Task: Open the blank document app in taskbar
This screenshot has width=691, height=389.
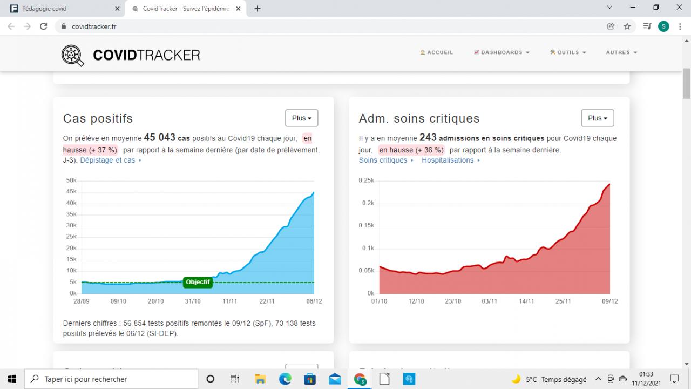Action: tap(384, 379)
